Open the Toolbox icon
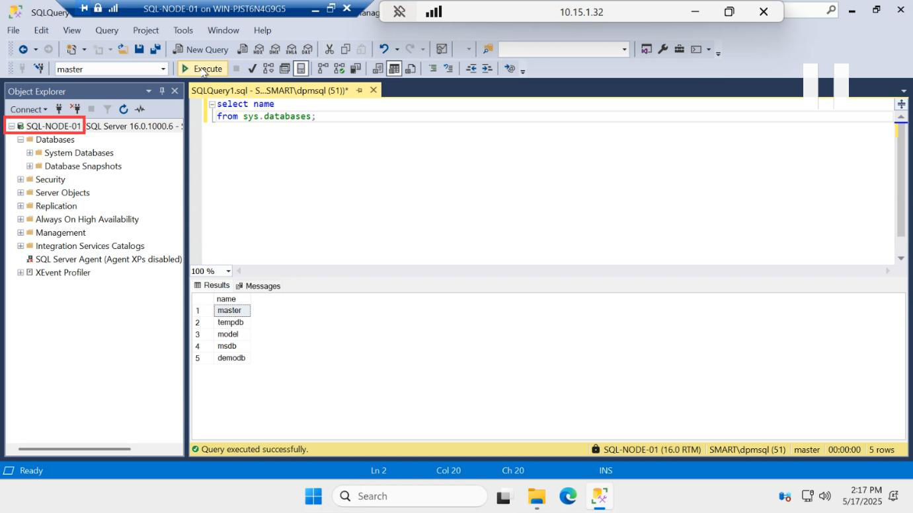This screenshot has height=513, width=913. point(679,49)
